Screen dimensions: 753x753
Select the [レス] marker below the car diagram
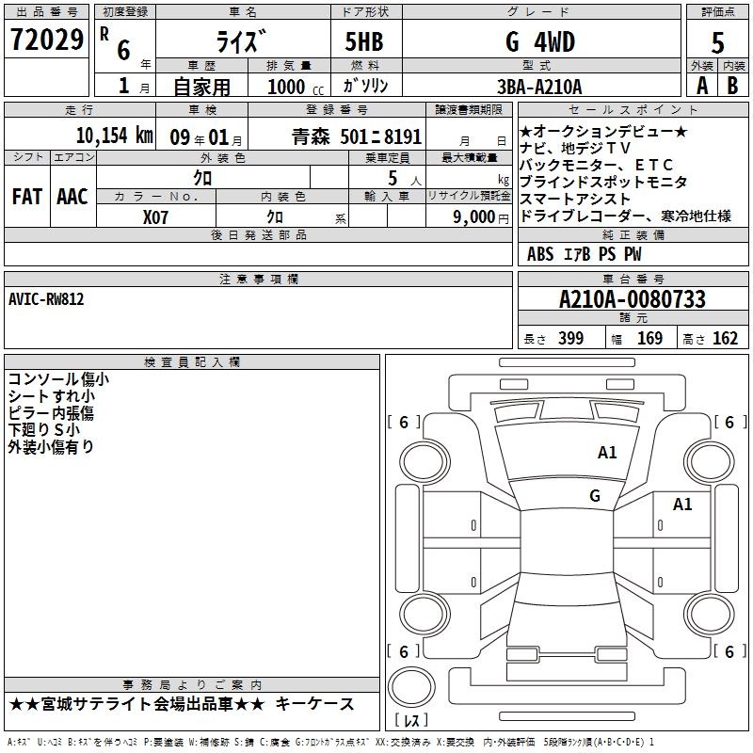[412, 722]
